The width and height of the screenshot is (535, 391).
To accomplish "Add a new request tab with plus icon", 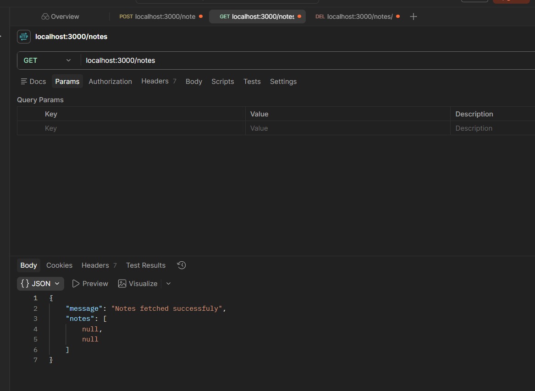I will 413,17.
